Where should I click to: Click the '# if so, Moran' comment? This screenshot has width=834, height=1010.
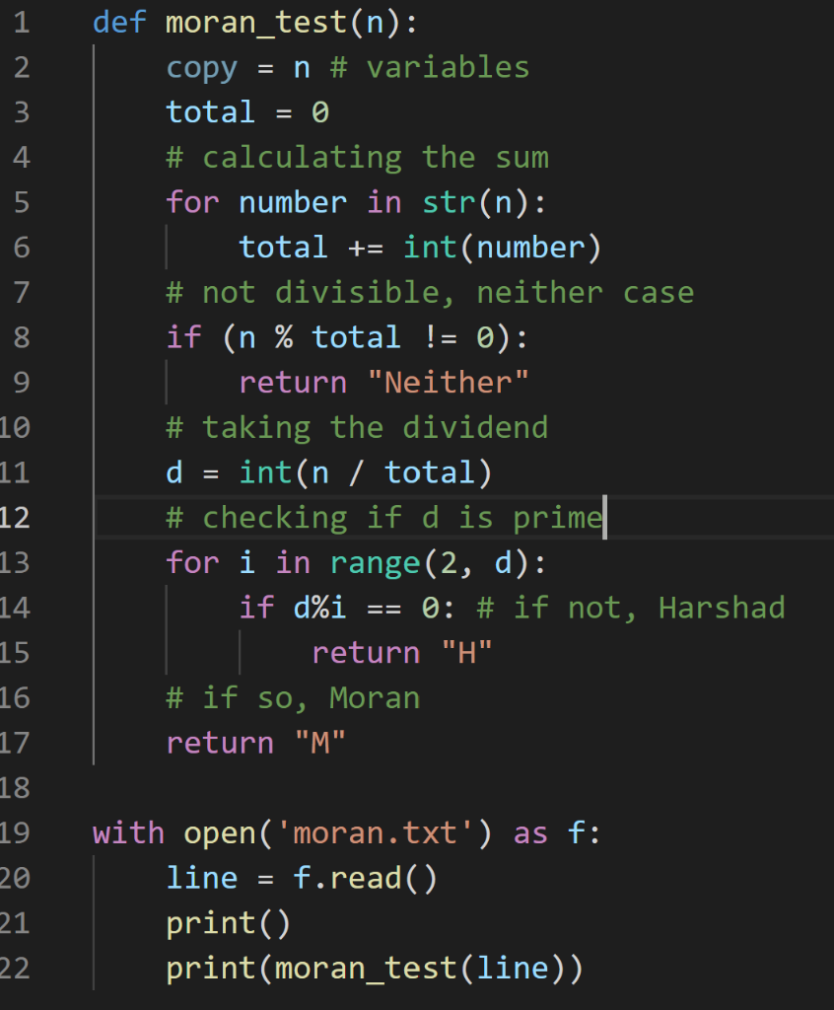click(x=293, y=699)
